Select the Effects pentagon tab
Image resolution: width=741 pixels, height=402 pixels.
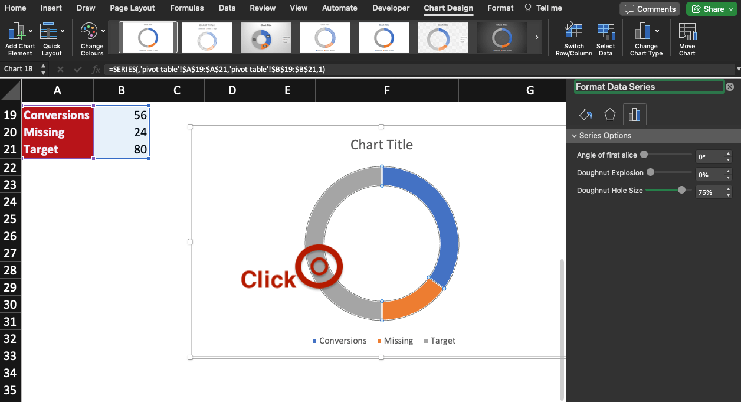[610, 114]
